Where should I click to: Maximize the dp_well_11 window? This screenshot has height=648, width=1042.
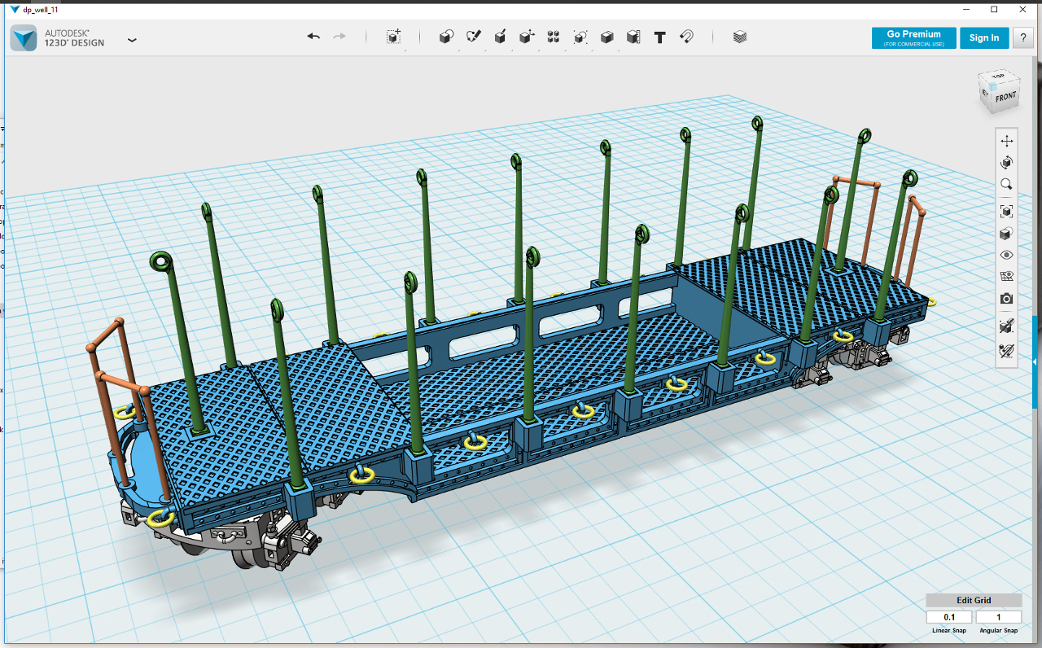(x=994, y=9)
